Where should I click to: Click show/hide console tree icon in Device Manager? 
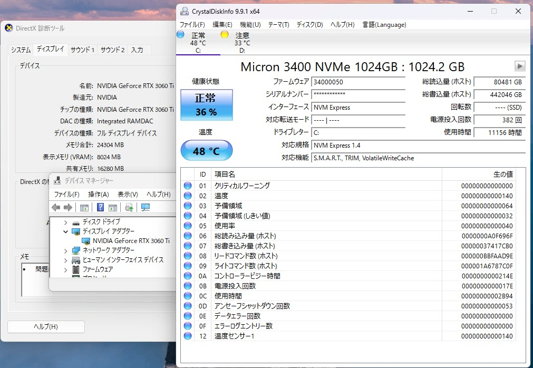(x=84, y=207)
